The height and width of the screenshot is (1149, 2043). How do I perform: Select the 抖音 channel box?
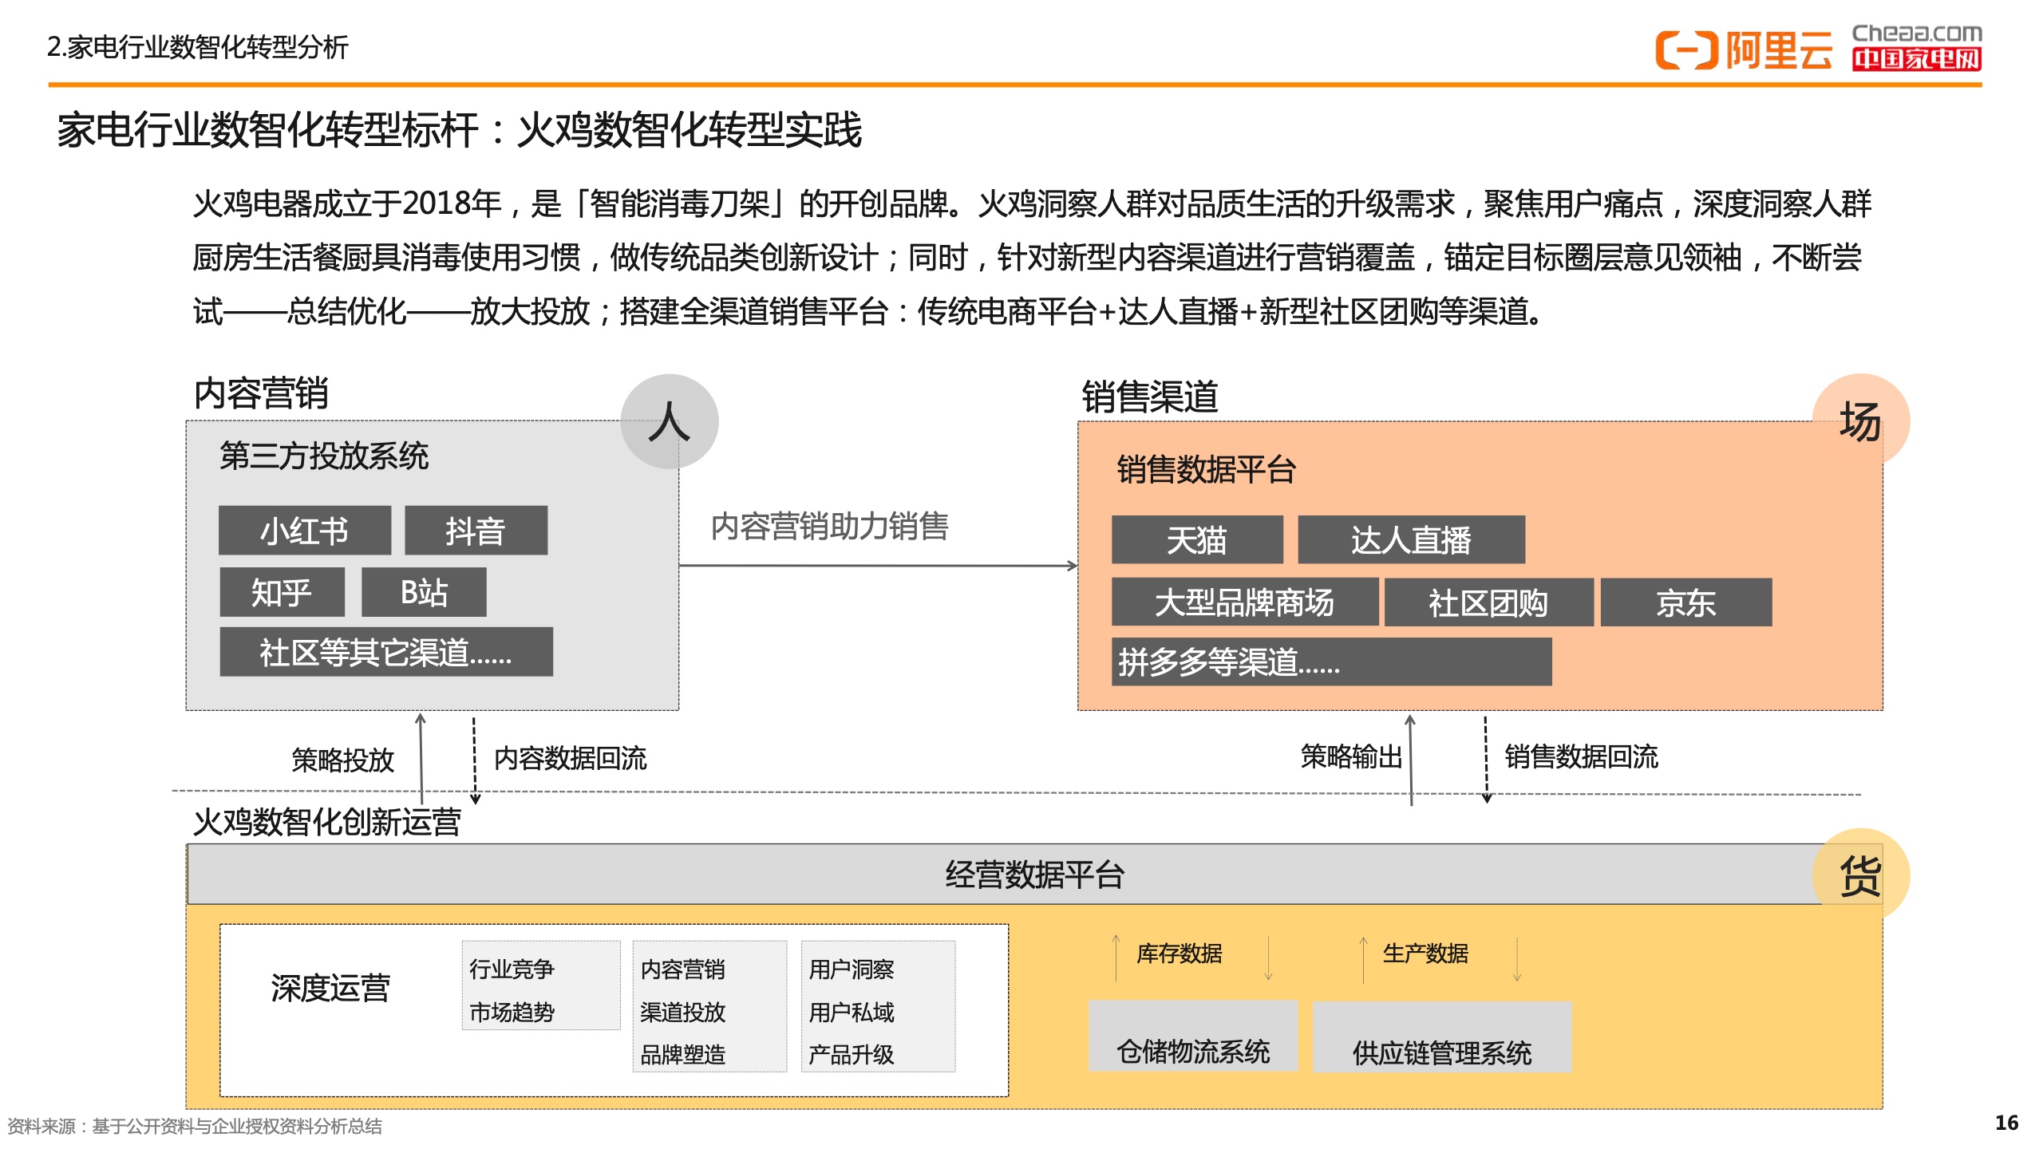point(476,531)
